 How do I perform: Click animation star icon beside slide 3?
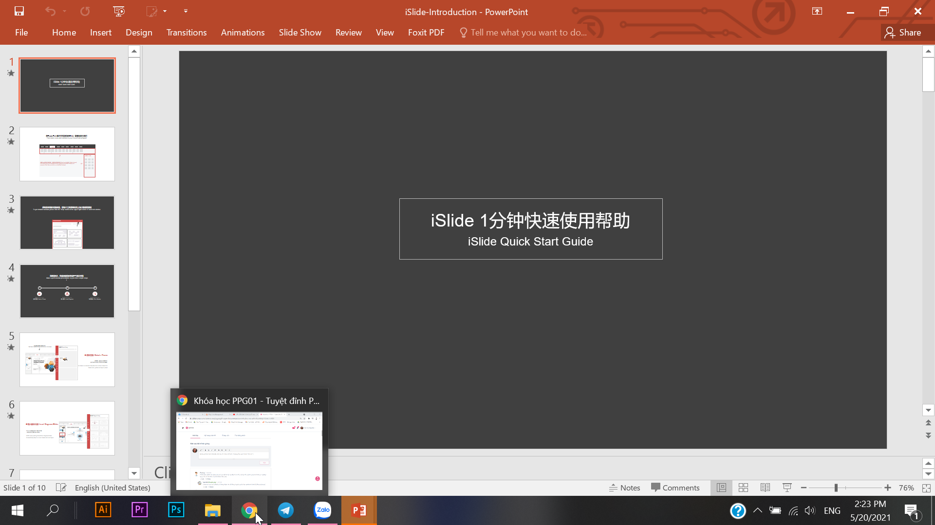pyautogui.click(x=11, y=210)
